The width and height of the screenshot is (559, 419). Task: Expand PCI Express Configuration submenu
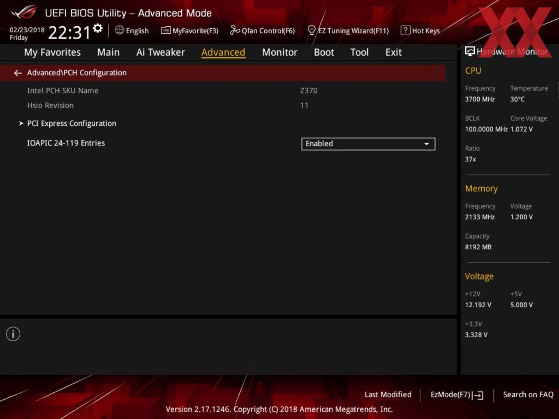coord(72,123)
